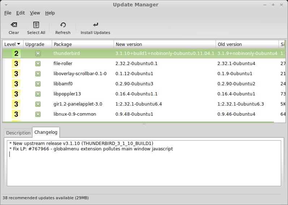Select the thunderbird package name
Image resolution: width=288 pixels, height=205 pixels.
tap(67, 54)
